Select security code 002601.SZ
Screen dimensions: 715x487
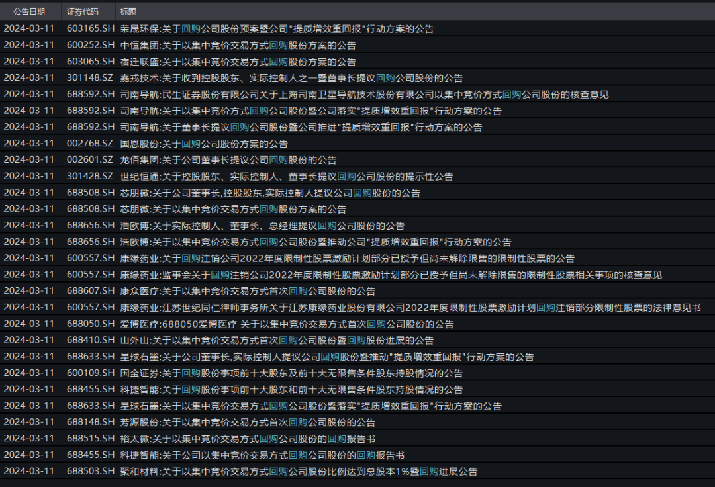coord(90,160)
